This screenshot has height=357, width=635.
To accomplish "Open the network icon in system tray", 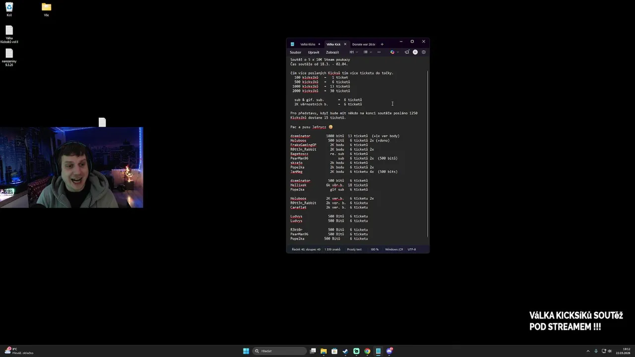I will (x=603, y=351).
